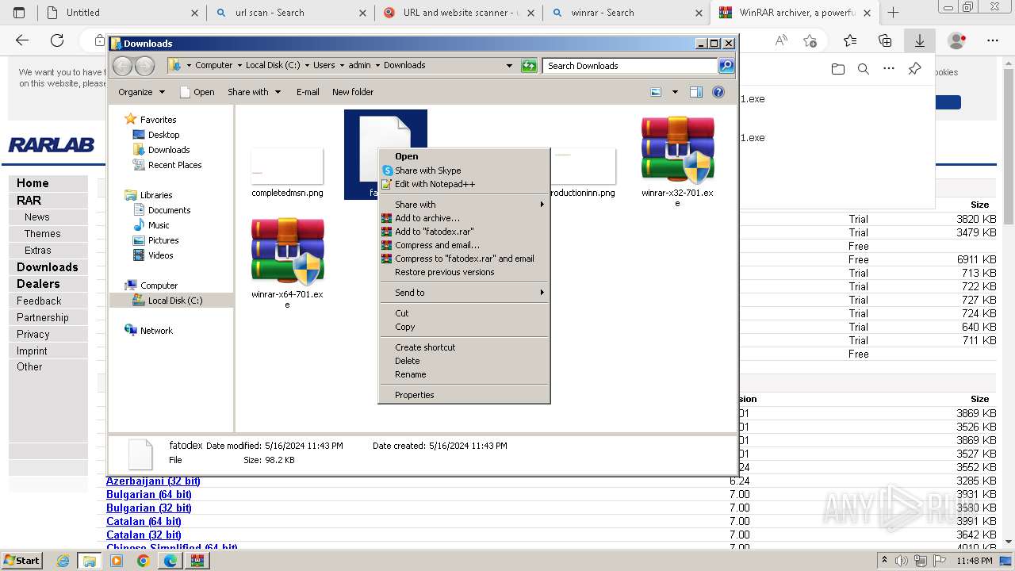Select Desktop under Favorites
1015x571 pixels.
pos(156,135)
